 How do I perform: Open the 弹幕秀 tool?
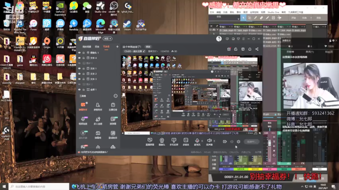pos(98,135)
